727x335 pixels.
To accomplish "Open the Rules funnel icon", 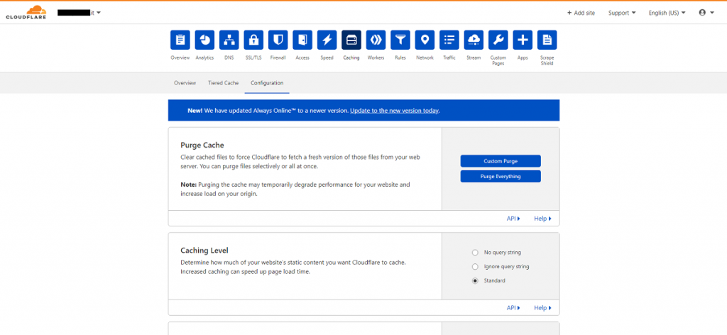I will click(x=400, y=40).
